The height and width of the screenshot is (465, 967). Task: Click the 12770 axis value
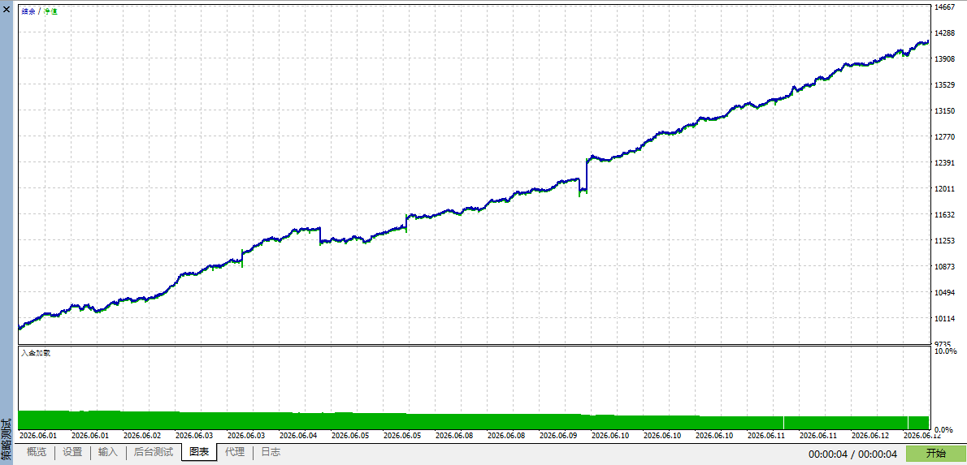(x=946, y=136)
